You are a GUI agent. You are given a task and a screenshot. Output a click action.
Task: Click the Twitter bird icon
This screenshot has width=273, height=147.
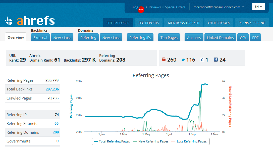pyautogui.click(x=183, y=60)
